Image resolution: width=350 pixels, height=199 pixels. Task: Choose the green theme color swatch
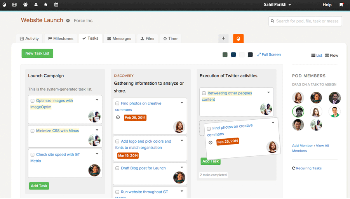click(225, 54)
